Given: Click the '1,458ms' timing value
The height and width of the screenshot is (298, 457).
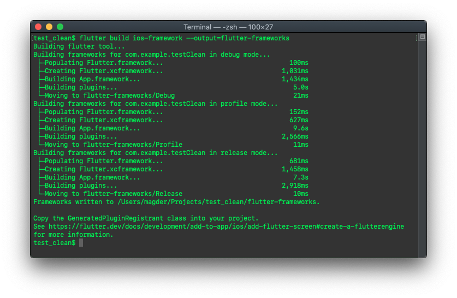Looking at the screenshot, I should click(x=295, y=169).
